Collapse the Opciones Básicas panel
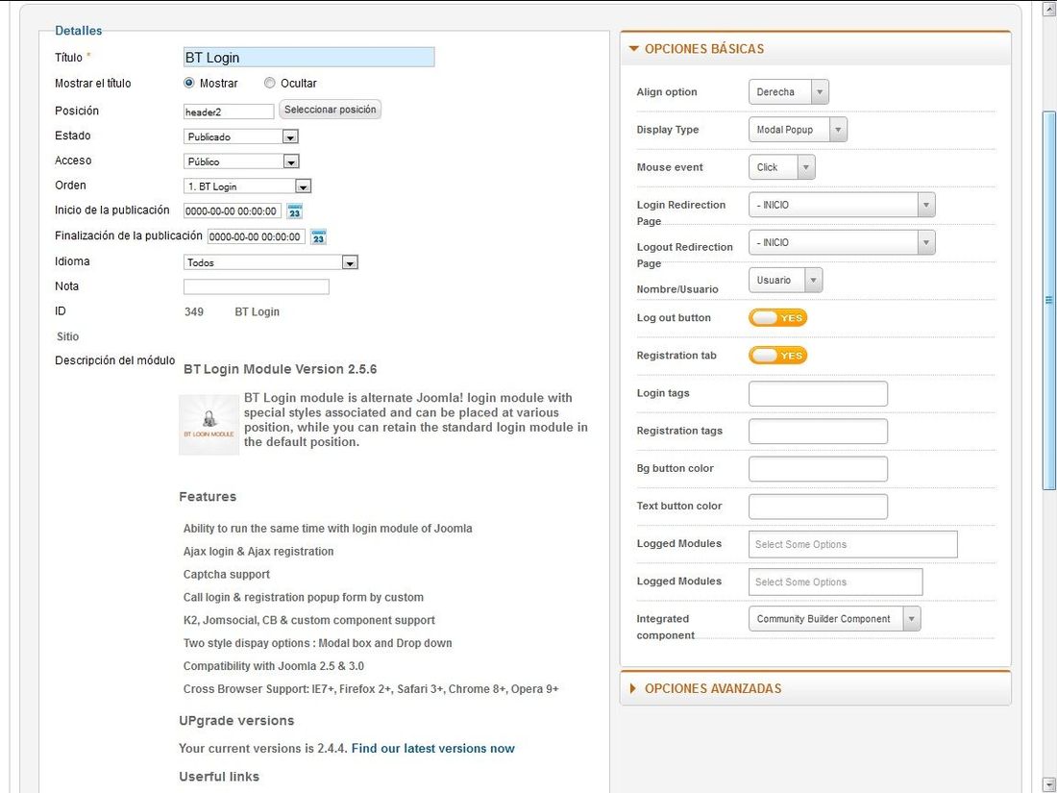Viewport: 1057px width, 793px height. click(x=815, y=49)
